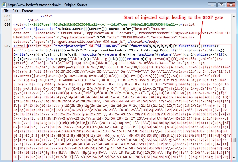Image resolution: width=238 pixels, height=162 pixels.
Task: Click the </script></body> closing tags
Action: click(x=143, y=42)
